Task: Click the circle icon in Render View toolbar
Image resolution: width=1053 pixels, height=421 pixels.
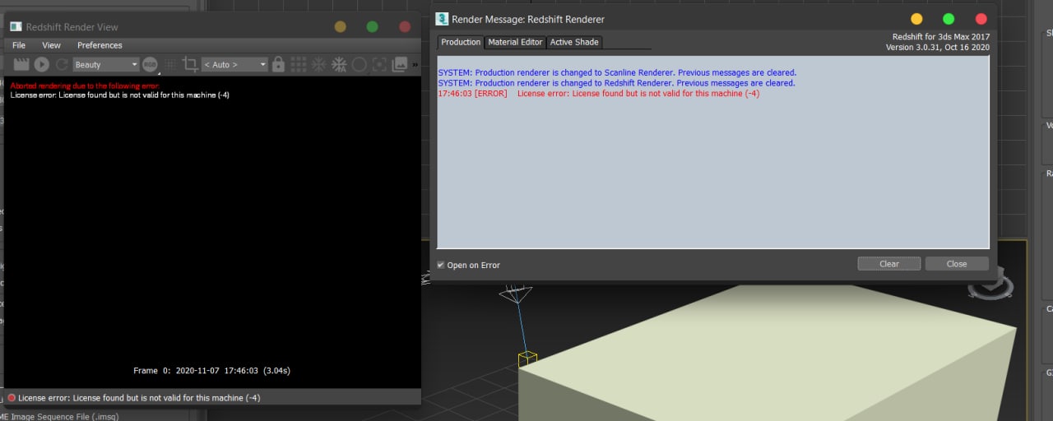Action: tap(360, 64)
